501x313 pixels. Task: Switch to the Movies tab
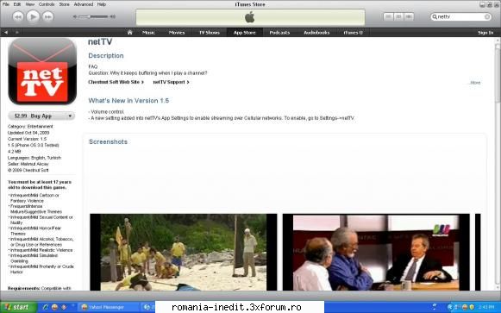click(177, 32)
